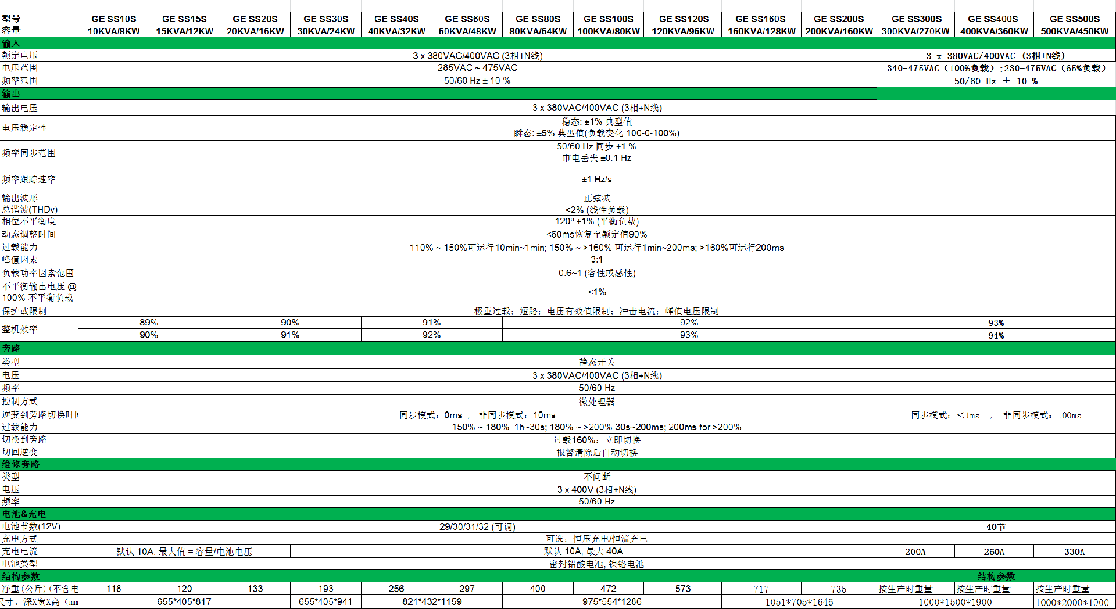This screenshot has width=1116, height=609.
Task: Select the 285VAC ~ 475VAC voltage range cell
Action: 477,68
